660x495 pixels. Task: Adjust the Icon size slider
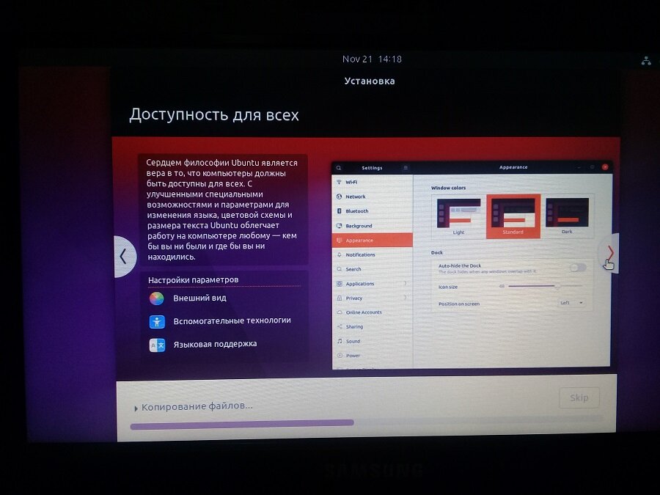pos(545,286)
